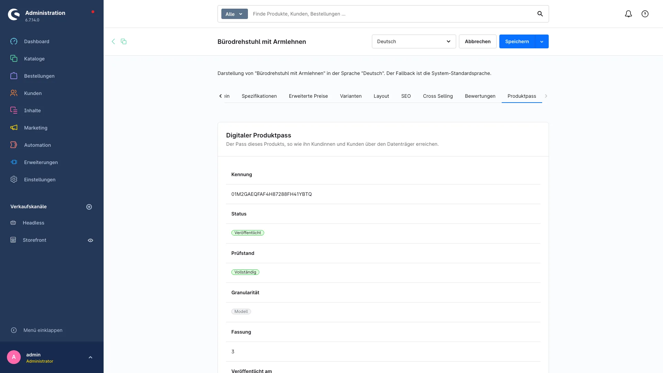Click the Abbrechen button
Viewport: 663px width, 373px height.
coord(478,41)
